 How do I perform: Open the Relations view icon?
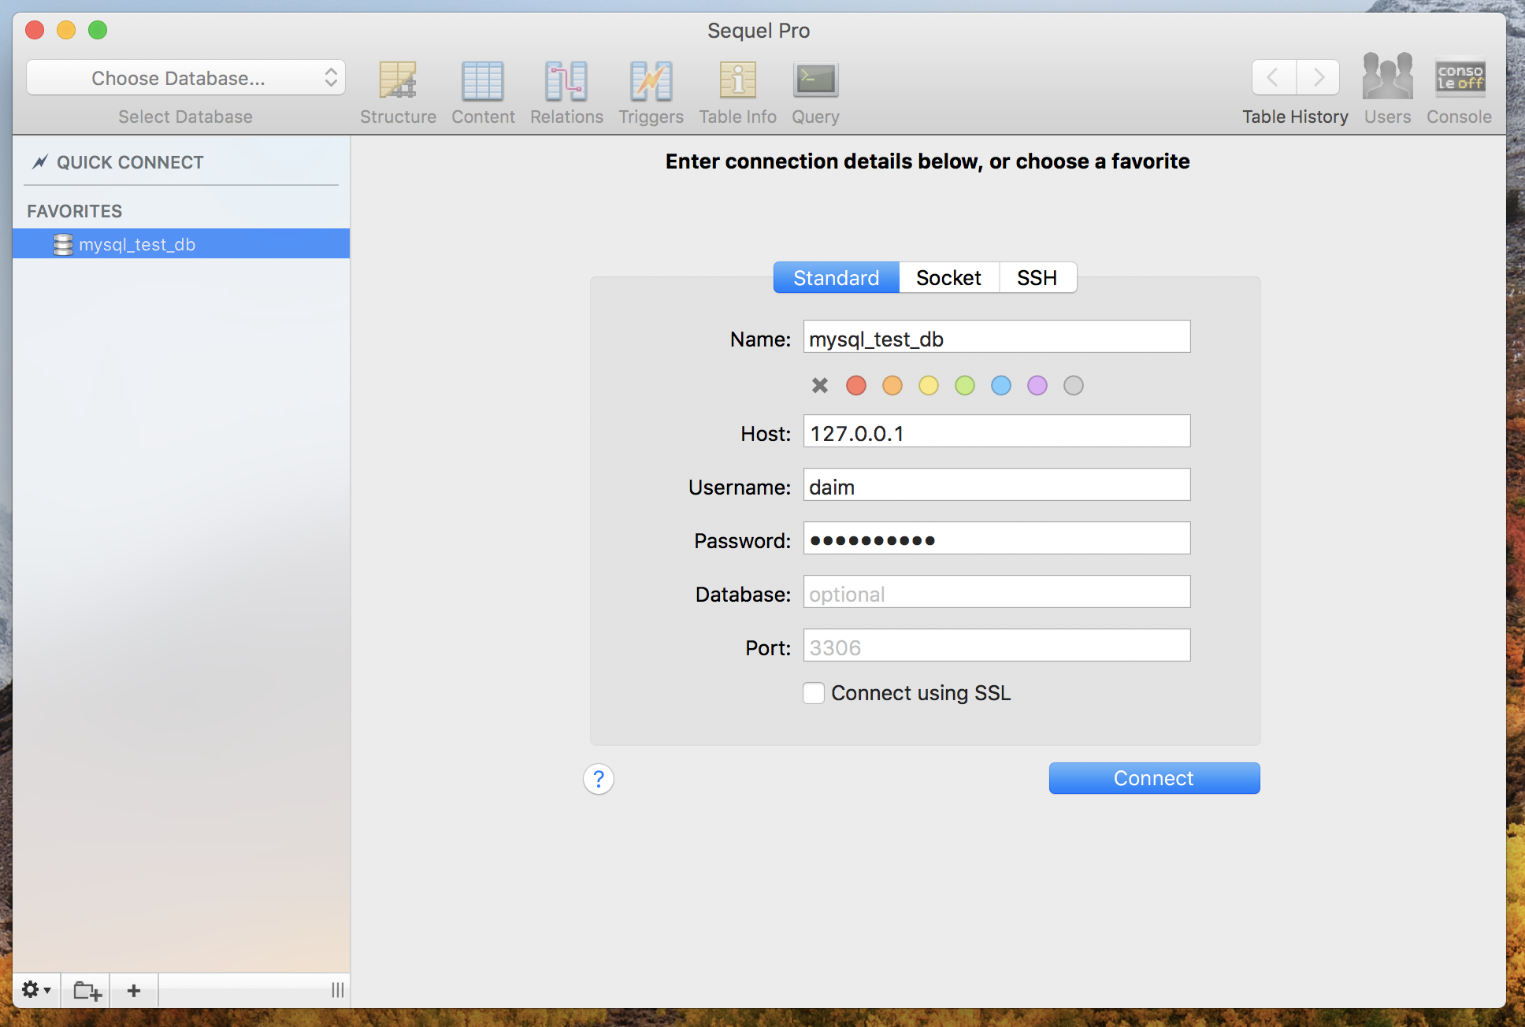pyautogui.click(x=566, y=81)
